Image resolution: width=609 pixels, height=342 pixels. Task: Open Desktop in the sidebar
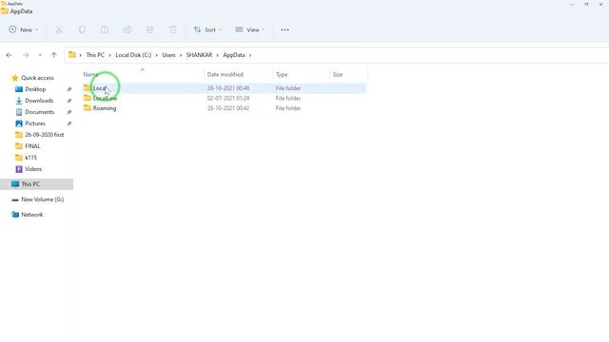[x=35, y=89]
